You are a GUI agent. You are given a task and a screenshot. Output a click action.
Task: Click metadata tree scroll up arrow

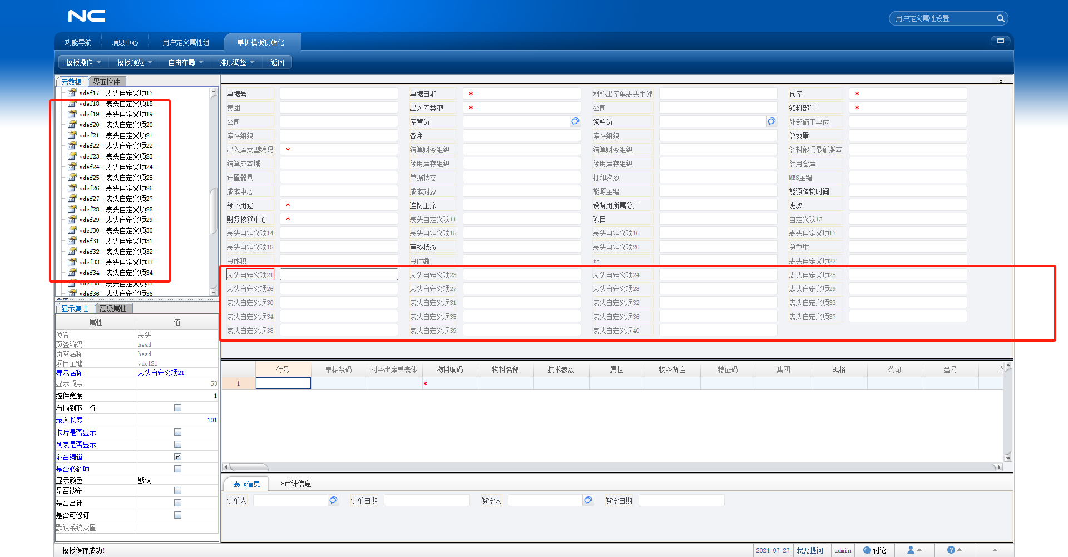pos(214,92)
